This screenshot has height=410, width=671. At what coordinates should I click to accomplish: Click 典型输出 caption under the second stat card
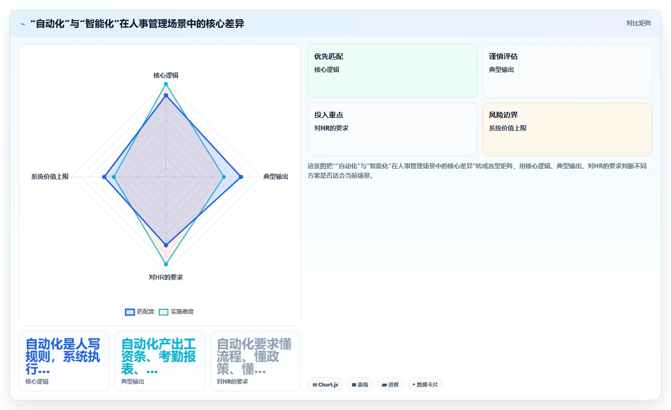click(x=132, y=382)
